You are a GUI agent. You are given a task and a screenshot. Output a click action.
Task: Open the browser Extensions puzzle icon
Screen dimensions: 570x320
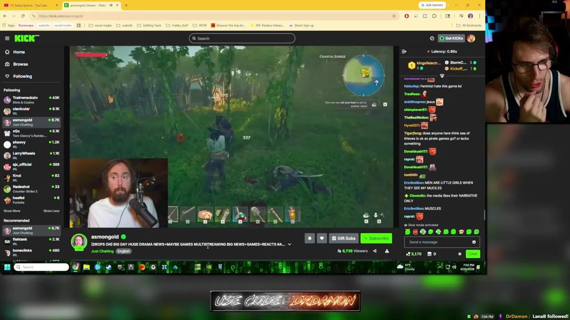434,16
